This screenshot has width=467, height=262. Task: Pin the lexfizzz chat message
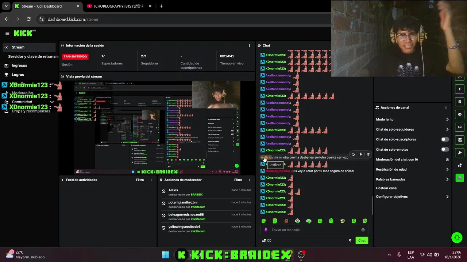coord(361,154)
